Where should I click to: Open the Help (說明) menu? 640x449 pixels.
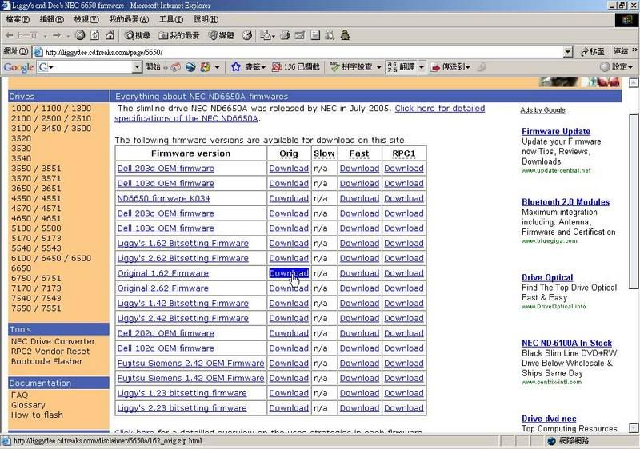[x=206, y=19]
